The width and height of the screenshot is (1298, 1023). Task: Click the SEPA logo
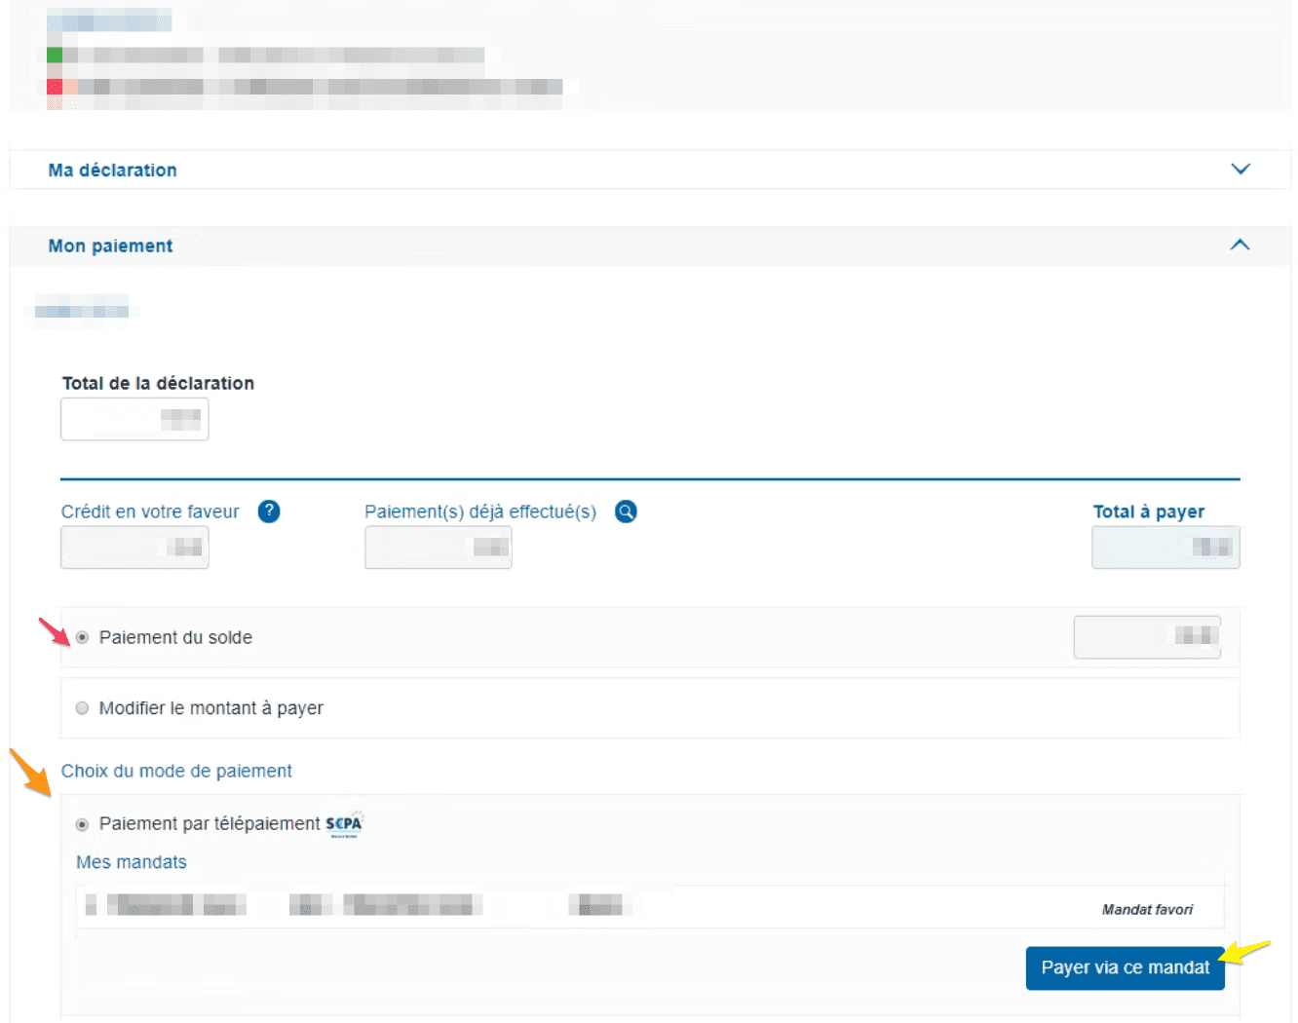point(343,824)
